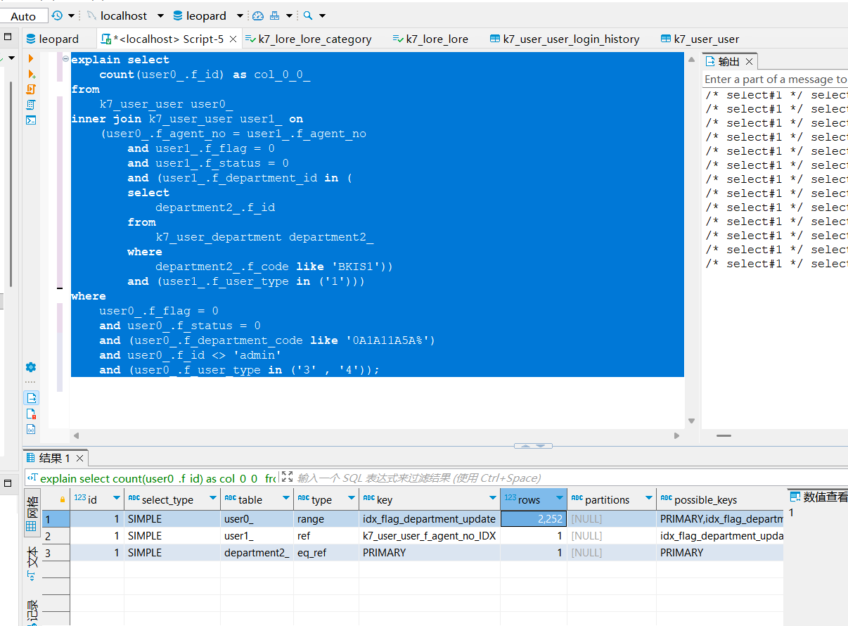The width and height of the screenshot is (848, 626).
Task: Switch the results to text (文本) view
Action: [32, 563]
